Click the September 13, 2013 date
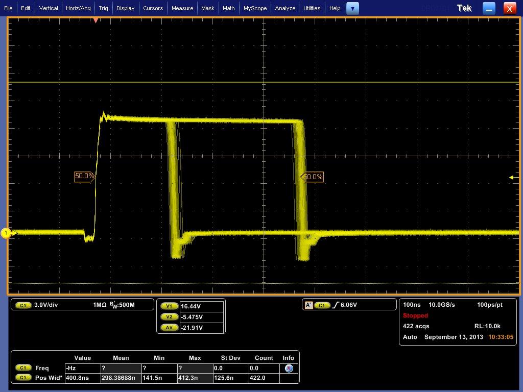The height and width of the screenshot is (392, 523). click(x=454, y=337)
